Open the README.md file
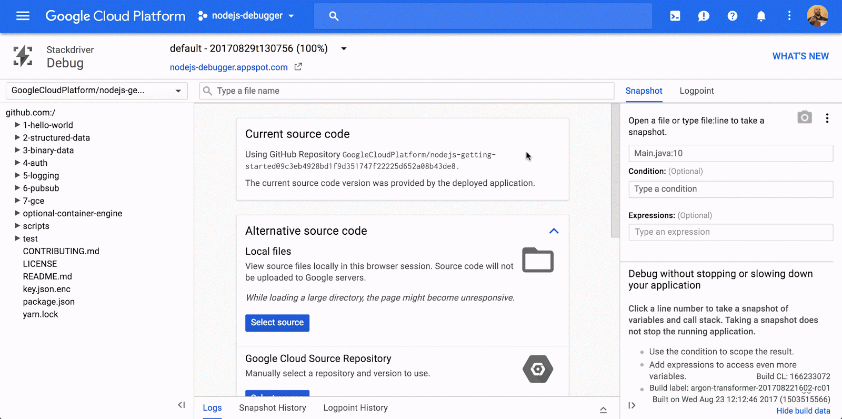Screen dimensions: 842x419 click(47, 276)
